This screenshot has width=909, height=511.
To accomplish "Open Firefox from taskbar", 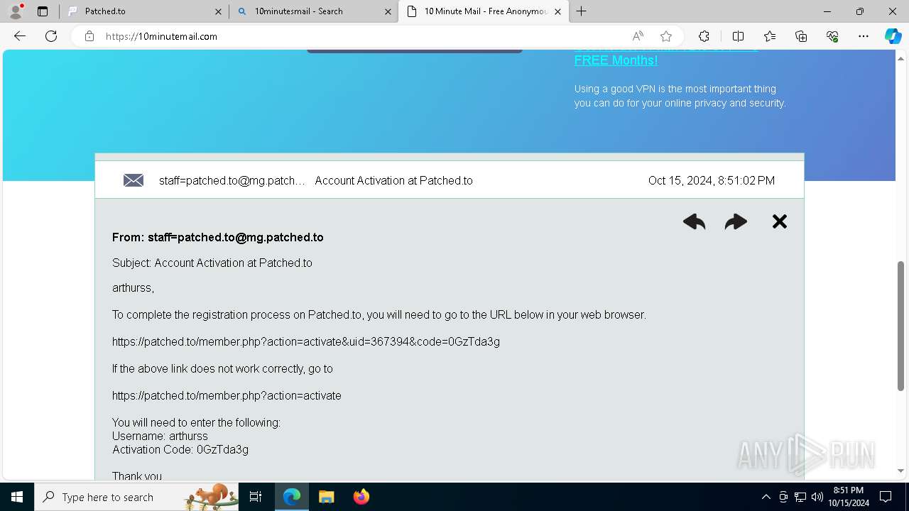I will [361, 497].
